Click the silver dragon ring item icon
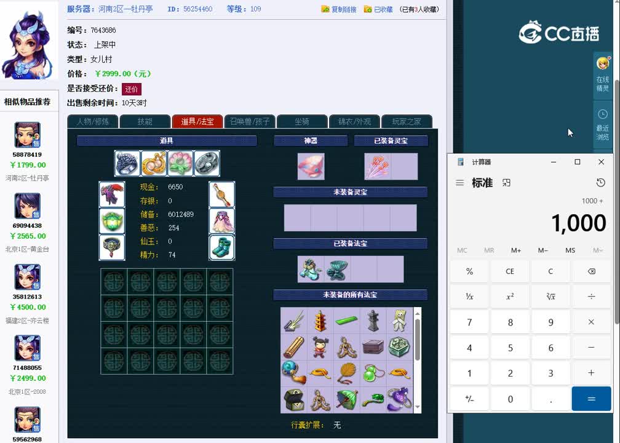Screen dimensions: 620x443 click(x=127, y=163)
